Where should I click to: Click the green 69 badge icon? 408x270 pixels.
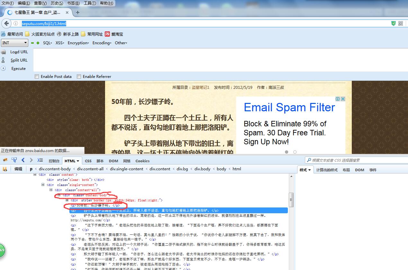pyautogui.click(x=2, y=251)
